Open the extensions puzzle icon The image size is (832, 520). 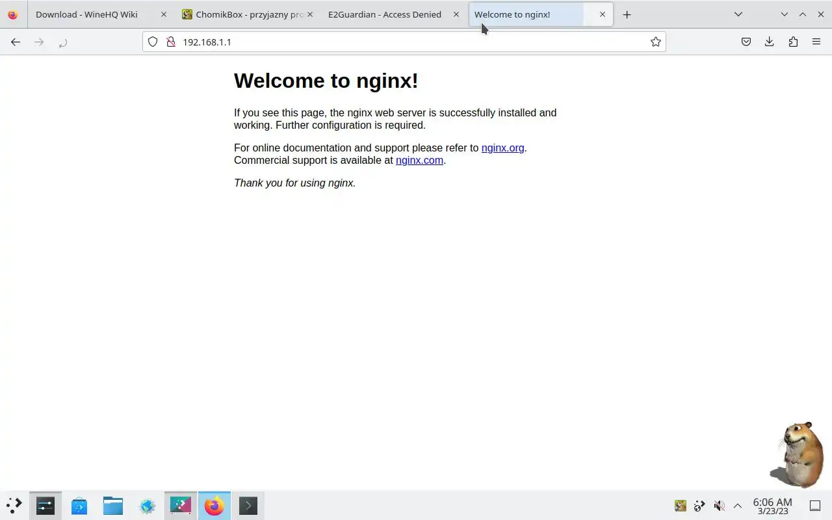pyautogui.click(x=793, y=42)
